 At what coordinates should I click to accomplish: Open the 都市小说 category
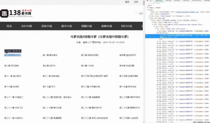tap(67, 26)
